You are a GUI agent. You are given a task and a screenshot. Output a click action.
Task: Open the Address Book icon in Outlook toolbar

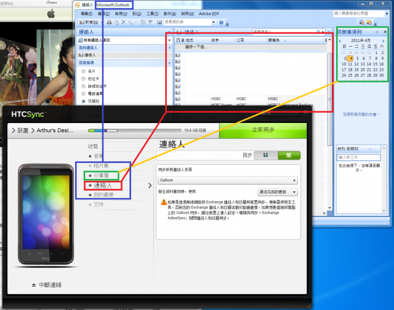(159, 22)
